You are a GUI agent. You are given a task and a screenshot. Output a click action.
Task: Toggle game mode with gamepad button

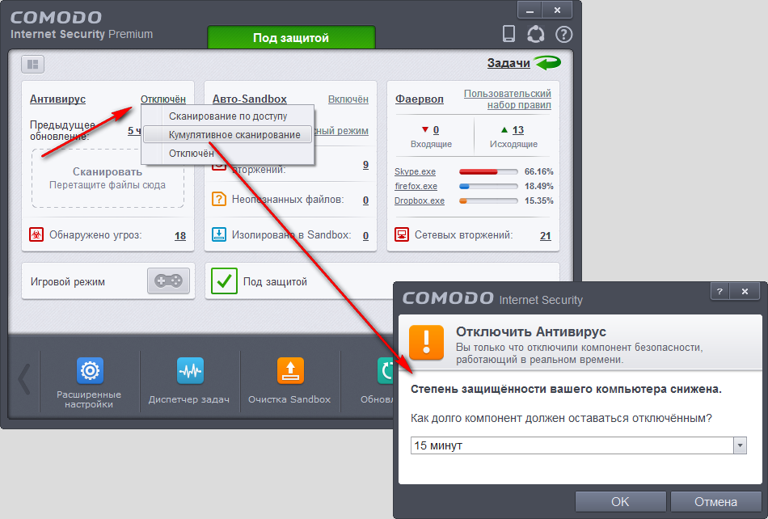168,281
